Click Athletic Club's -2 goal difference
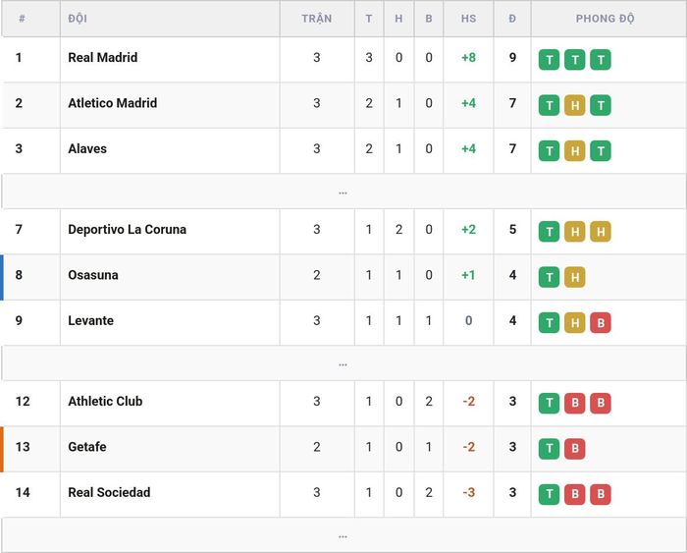 tap(468, 402)
